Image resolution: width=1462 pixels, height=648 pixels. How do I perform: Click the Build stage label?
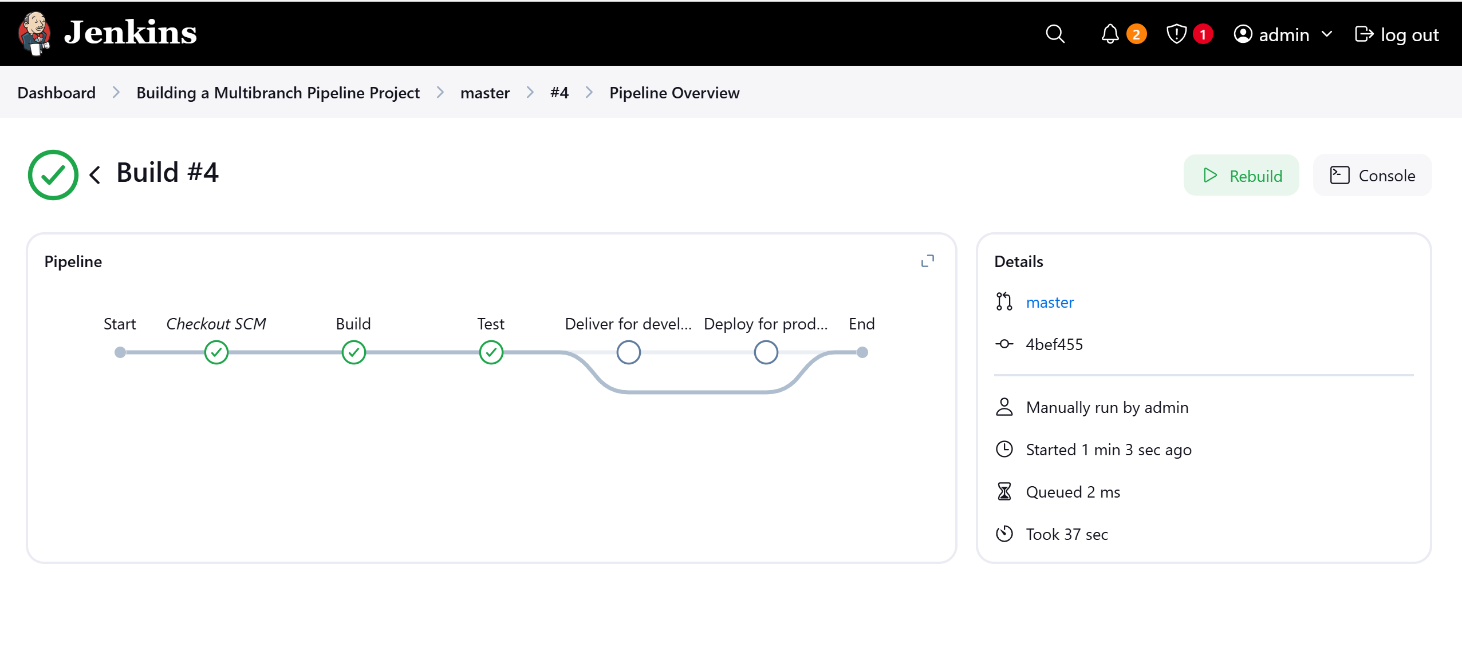point(353,324)
